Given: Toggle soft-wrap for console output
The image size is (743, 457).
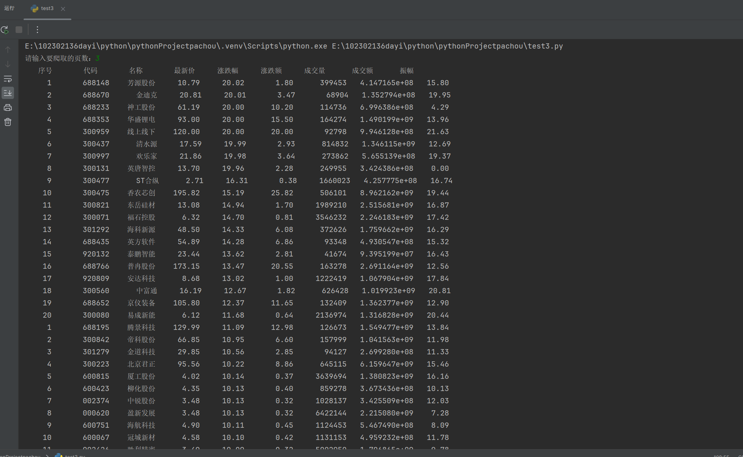Looking at the screenshot, I should [8, 79].
